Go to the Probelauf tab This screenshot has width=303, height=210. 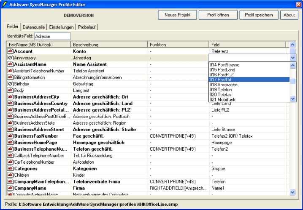click(87, 27)
